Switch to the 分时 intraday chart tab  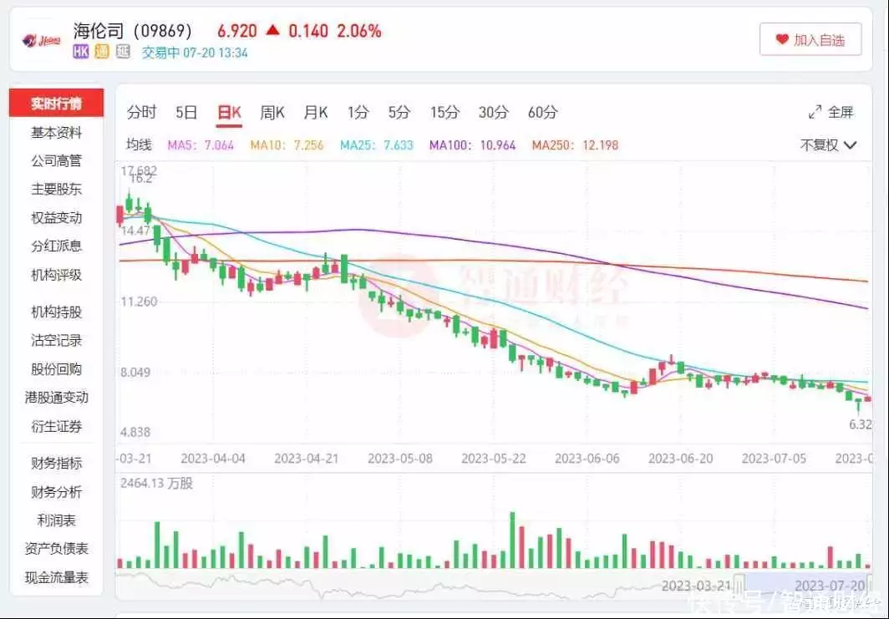(141, 112)
